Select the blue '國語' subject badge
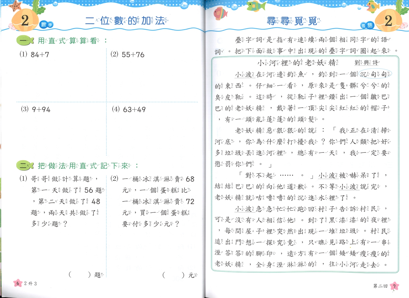Image resolution: width=409 pixels, height=298 pixels. click(x=367, y=25)
